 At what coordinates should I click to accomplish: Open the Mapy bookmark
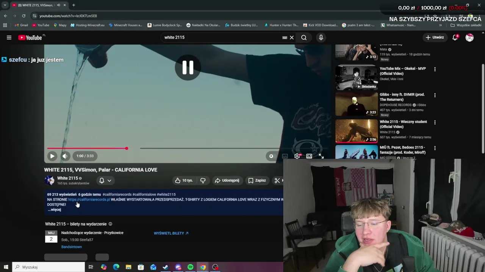[x=60, y=25]
